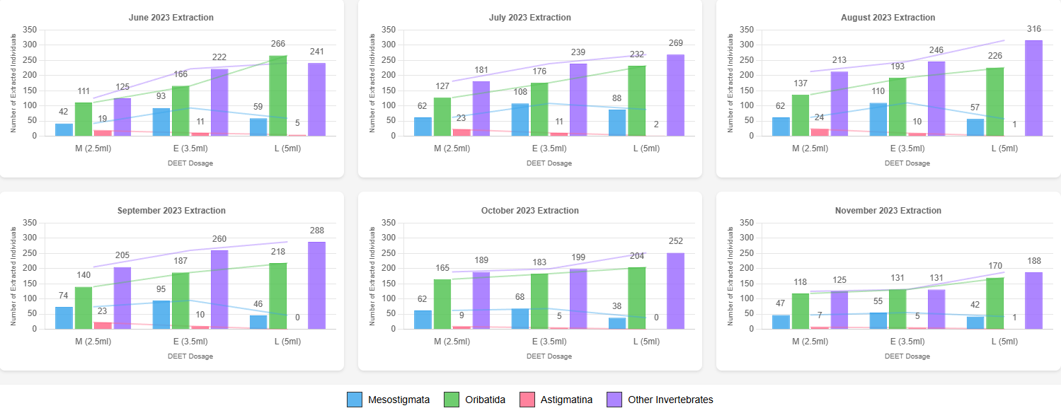This screenshot has height=413, width=1061.
Task: Click the 42 blue bar in June chart
Action: (x=64, y=129)
